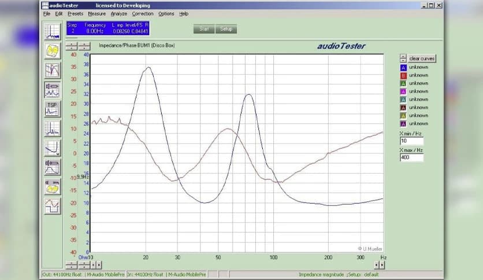Open the FFT spectrum analyzer tool

53,31
